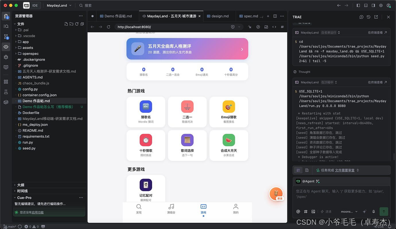The image size is (396, 229).
Task: Start voice input with the microphone
Action: point(374,212)
